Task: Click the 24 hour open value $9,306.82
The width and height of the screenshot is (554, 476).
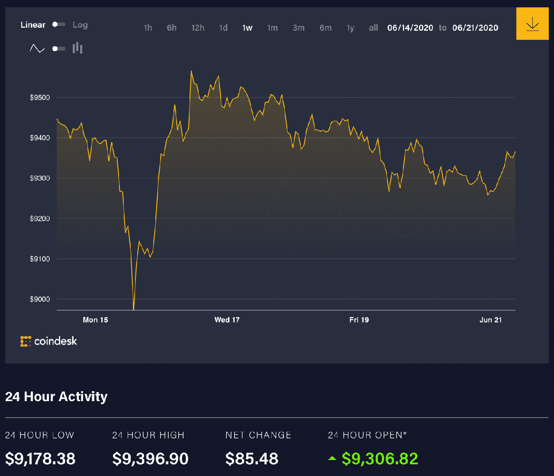Action: coord(380,459)
